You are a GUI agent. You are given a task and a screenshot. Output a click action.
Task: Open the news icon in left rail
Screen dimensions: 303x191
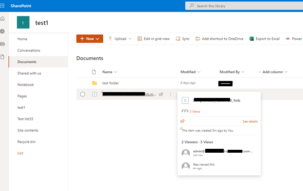[x=2, y=44]
